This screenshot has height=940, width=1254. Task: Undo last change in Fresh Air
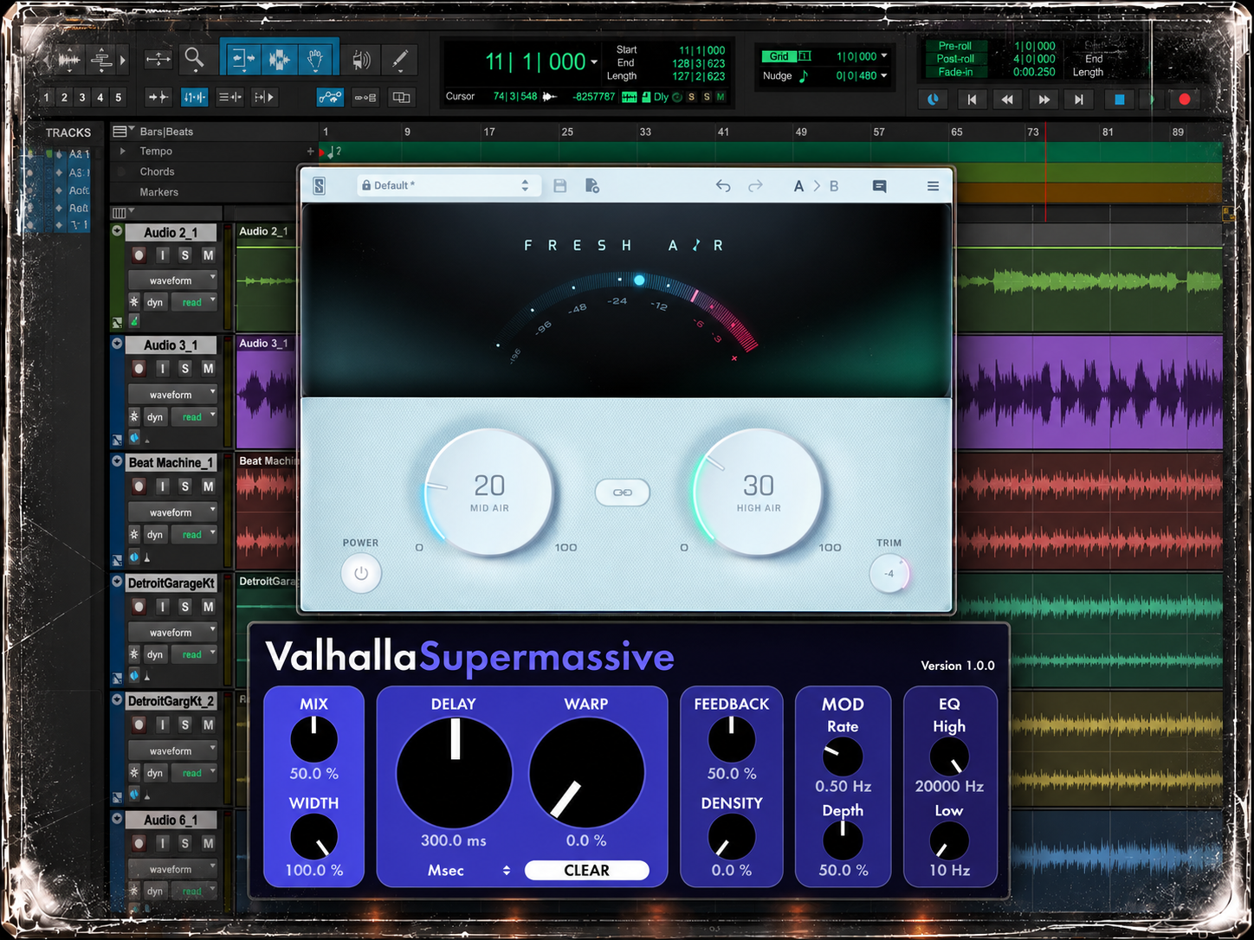(723, 186)
